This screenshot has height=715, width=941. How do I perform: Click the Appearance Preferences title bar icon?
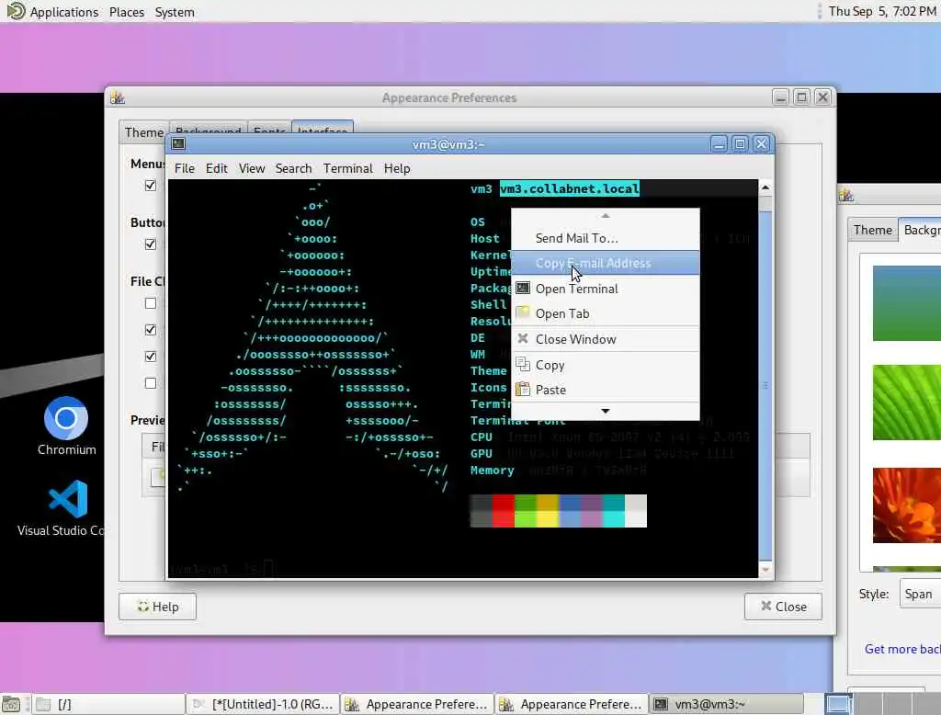(118, 97)
